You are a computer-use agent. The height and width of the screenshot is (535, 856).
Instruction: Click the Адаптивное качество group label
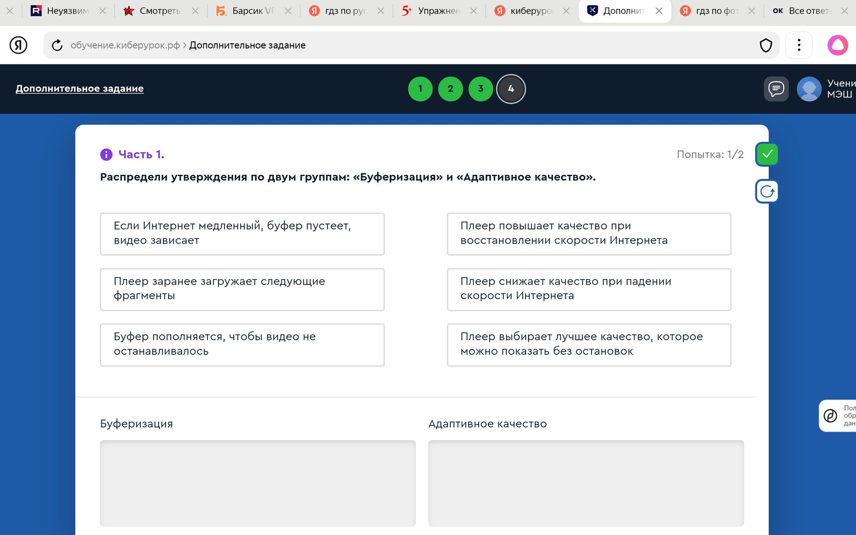[488, 424]
